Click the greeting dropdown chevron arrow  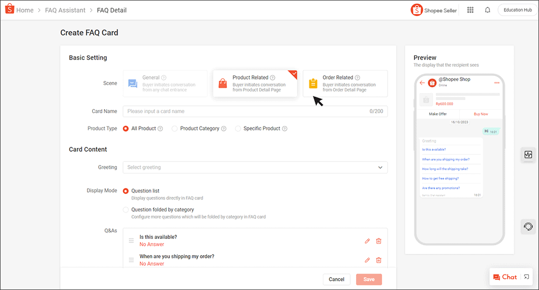click(x=380, y=167)
